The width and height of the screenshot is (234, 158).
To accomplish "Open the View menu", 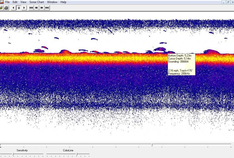I will pos(23,2).
